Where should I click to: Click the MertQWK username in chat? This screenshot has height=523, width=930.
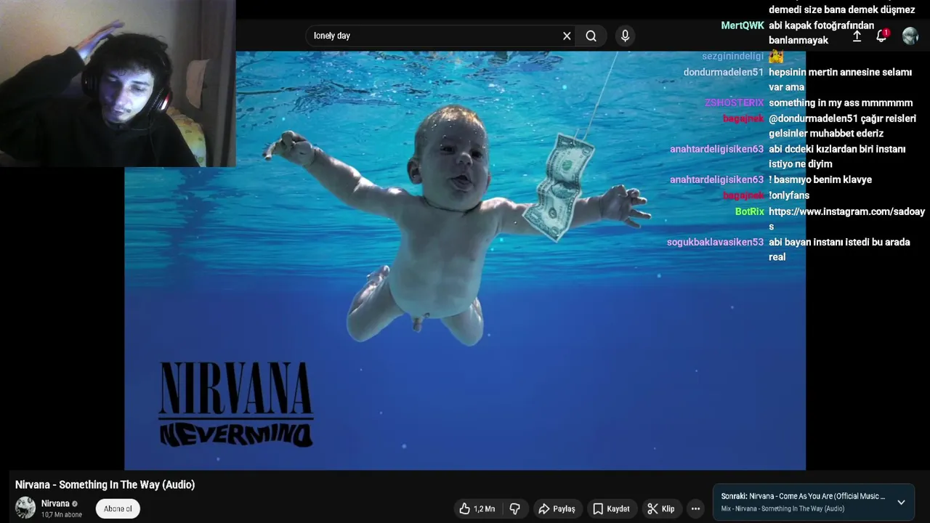pos(742,25)
